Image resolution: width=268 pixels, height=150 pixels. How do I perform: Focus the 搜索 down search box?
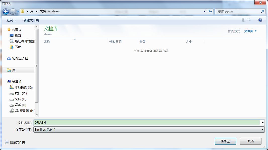point(238,12)
